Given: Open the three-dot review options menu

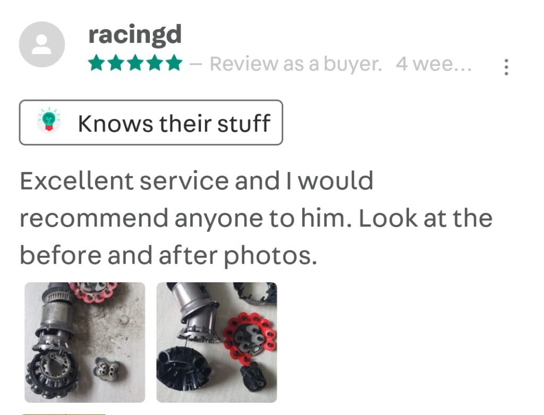Looking at the screenshot, I should 506,67.
